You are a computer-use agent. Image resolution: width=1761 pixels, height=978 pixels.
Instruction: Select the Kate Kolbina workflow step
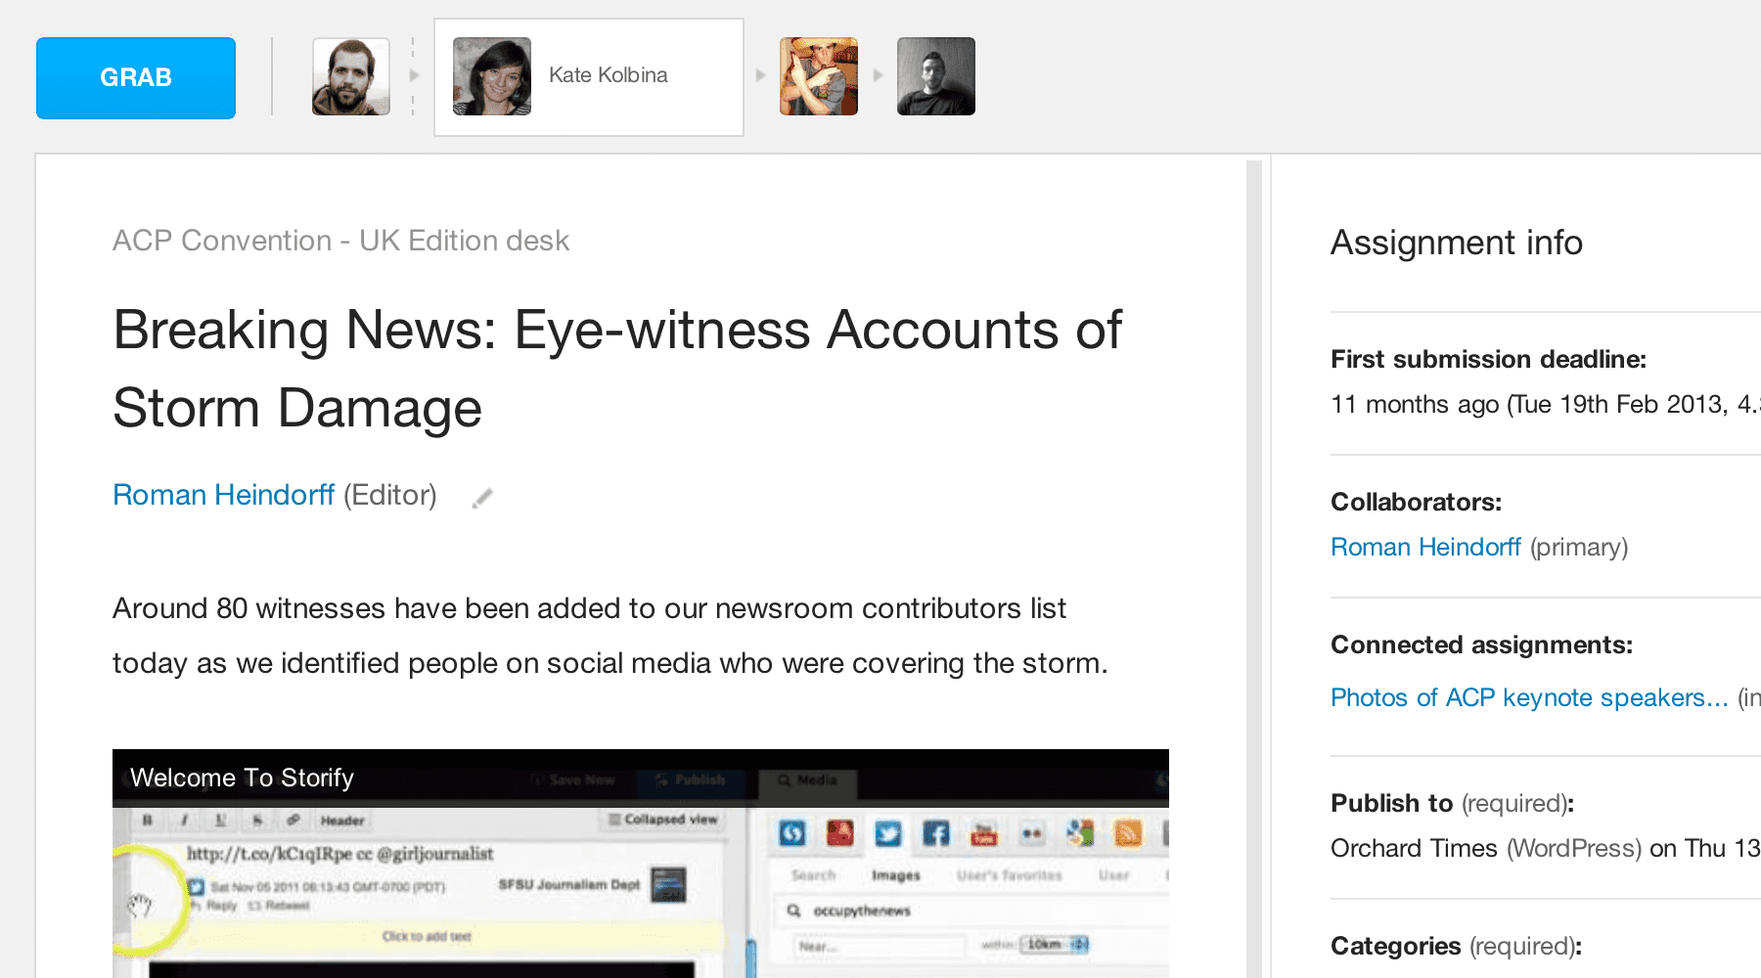(588, 76)
